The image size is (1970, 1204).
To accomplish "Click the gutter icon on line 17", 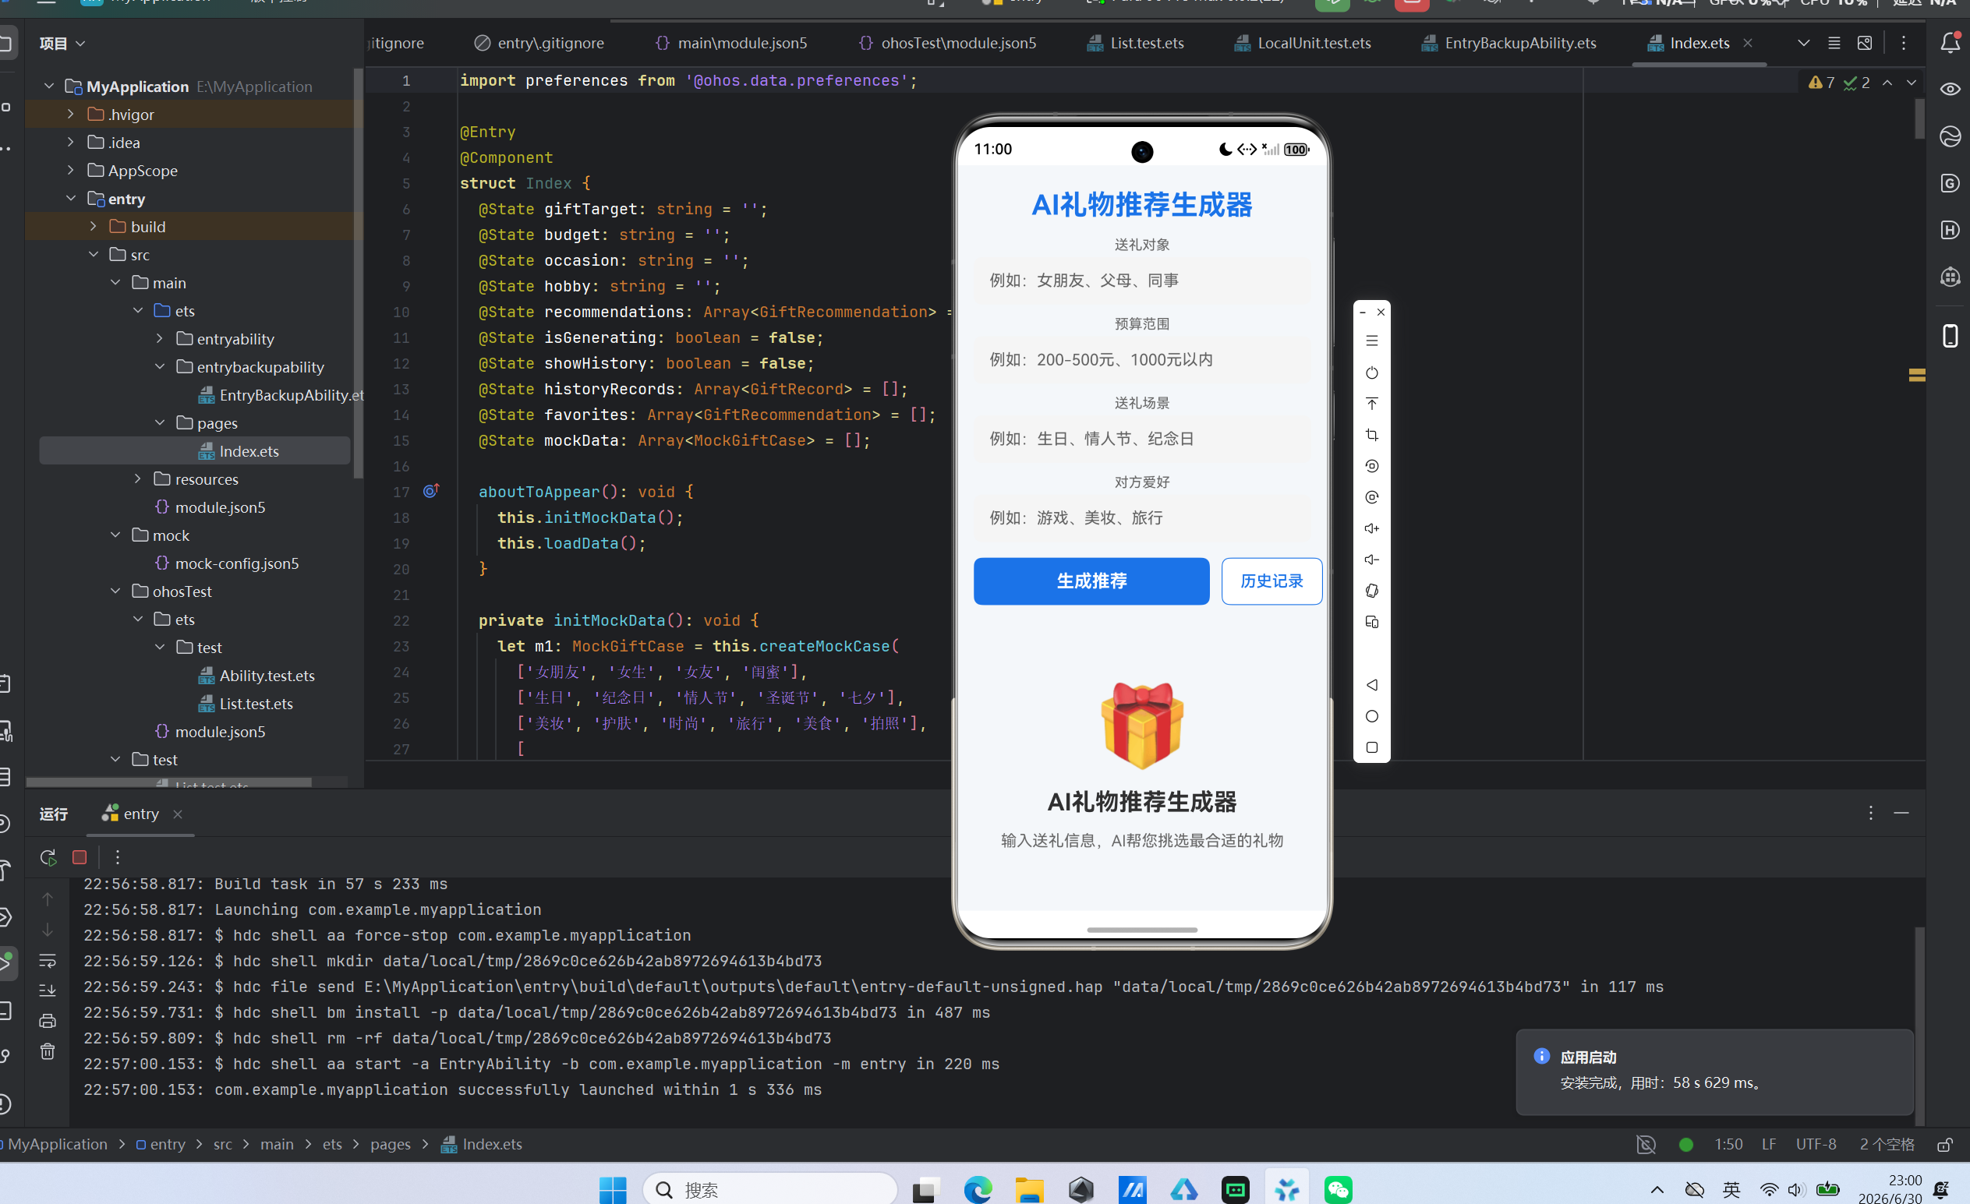I will coord(431,491).
